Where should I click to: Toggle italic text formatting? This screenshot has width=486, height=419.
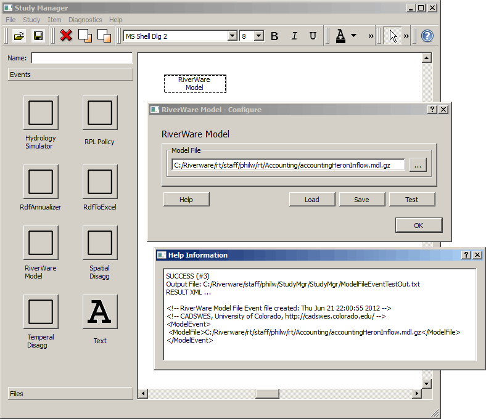click(x=294, y=36)
